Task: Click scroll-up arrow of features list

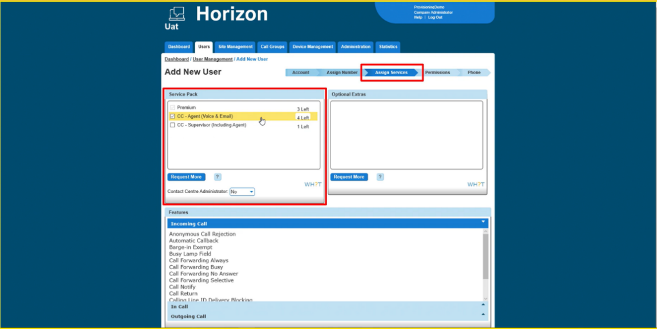Action: 486,231
